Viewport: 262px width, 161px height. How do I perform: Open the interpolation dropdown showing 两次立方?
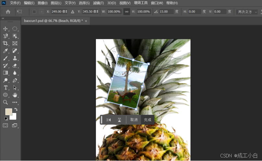click(247, 12)
